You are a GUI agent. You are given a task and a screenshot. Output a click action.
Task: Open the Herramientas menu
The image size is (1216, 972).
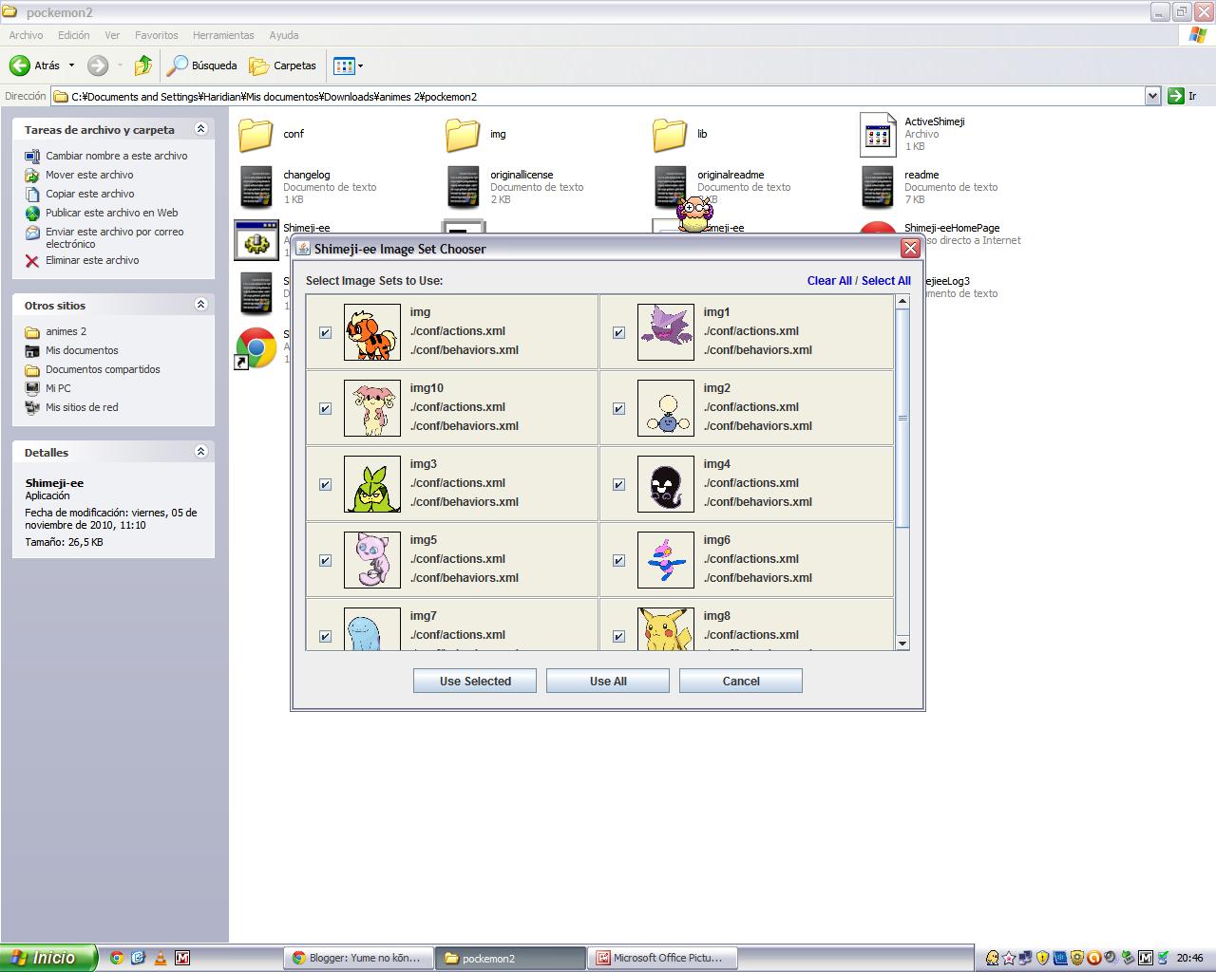223,35
